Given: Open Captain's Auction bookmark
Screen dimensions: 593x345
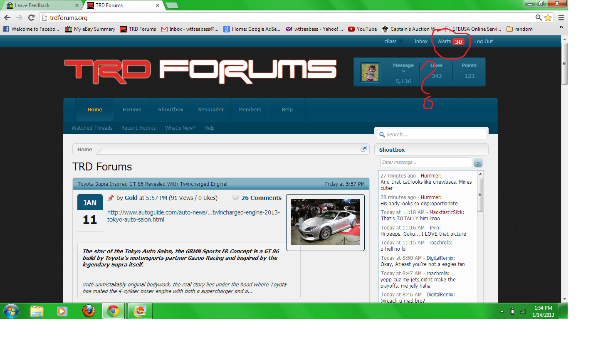Looking at the screenshot, I should [x=409, y=29].
